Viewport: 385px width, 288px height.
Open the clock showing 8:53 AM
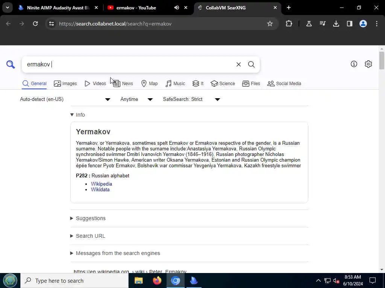(353, 280)
